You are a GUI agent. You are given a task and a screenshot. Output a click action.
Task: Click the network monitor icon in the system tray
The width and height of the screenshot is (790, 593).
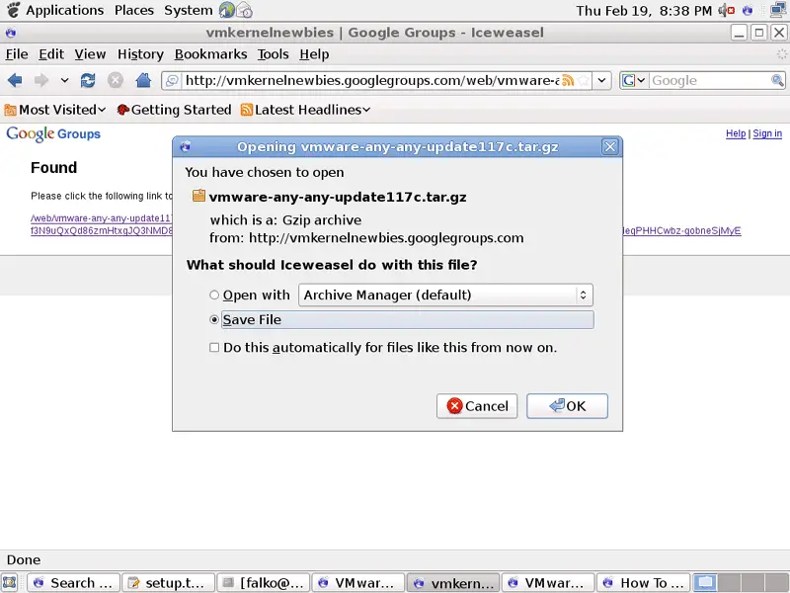pos(779,10)
